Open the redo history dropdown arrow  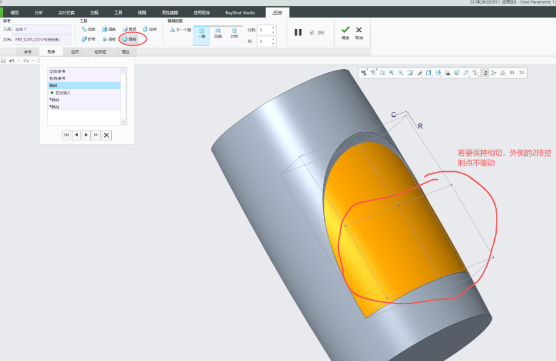tap(33, 61)
